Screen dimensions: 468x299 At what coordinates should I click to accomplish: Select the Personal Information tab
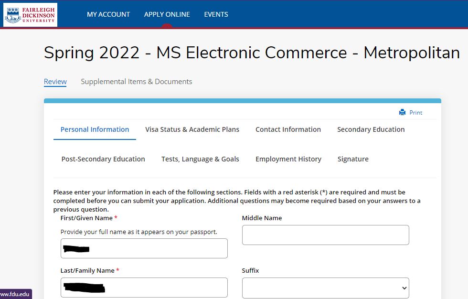[95, 129]
